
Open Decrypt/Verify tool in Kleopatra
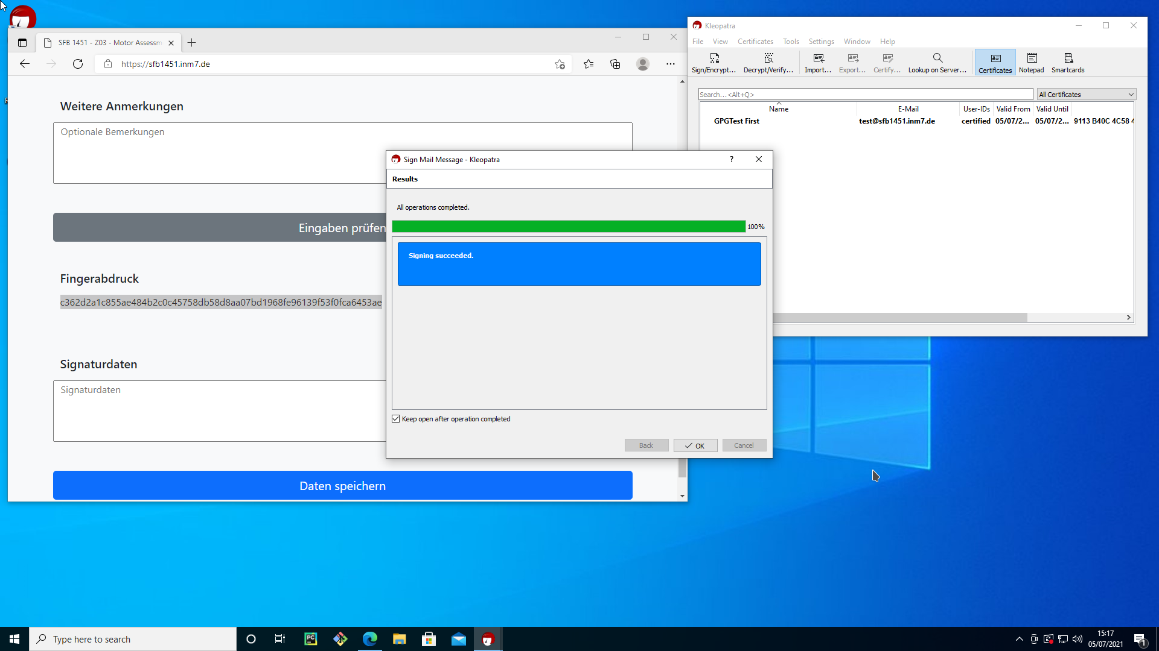click(x=768, y=63)
